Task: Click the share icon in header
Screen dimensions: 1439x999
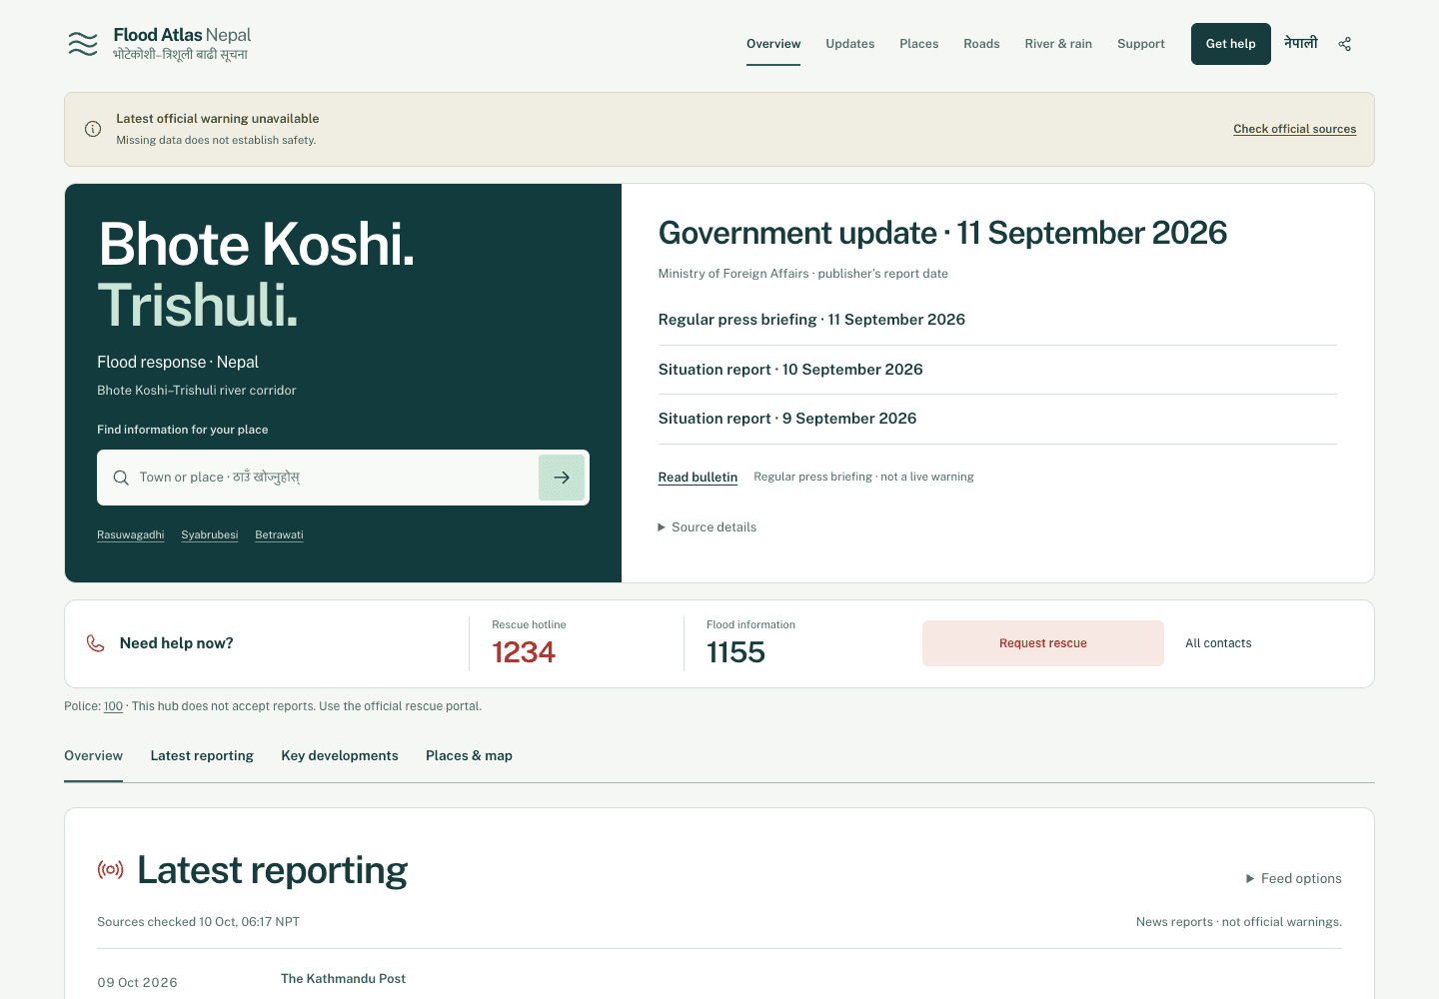Action: point(1345,44)
